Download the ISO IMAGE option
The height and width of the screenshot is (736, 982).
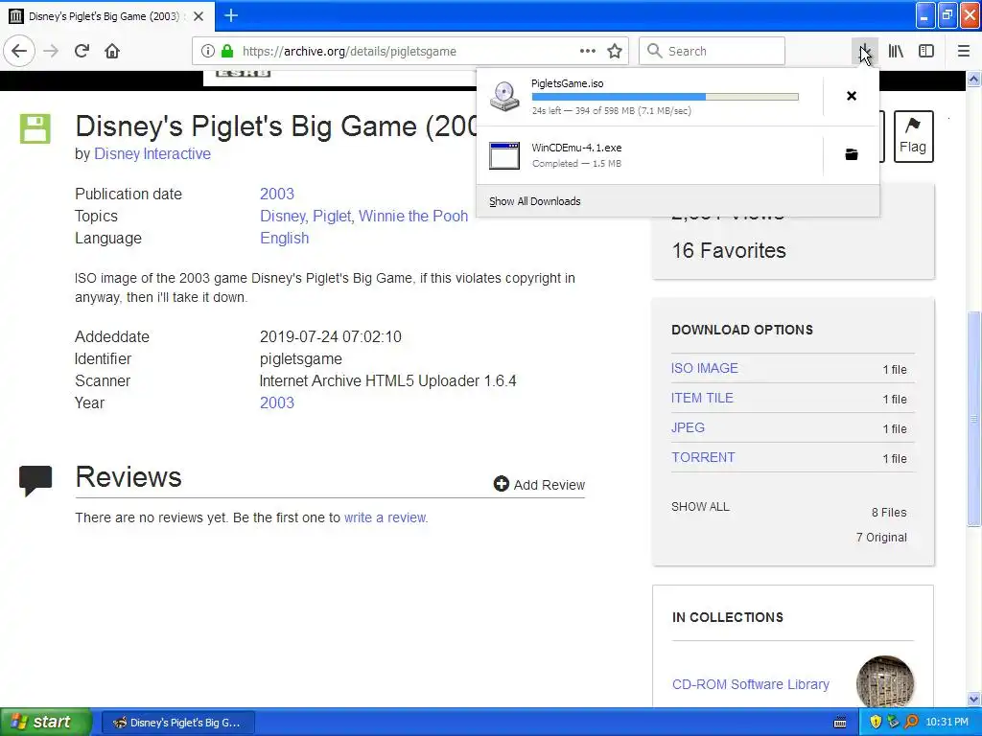pos(705,368)
